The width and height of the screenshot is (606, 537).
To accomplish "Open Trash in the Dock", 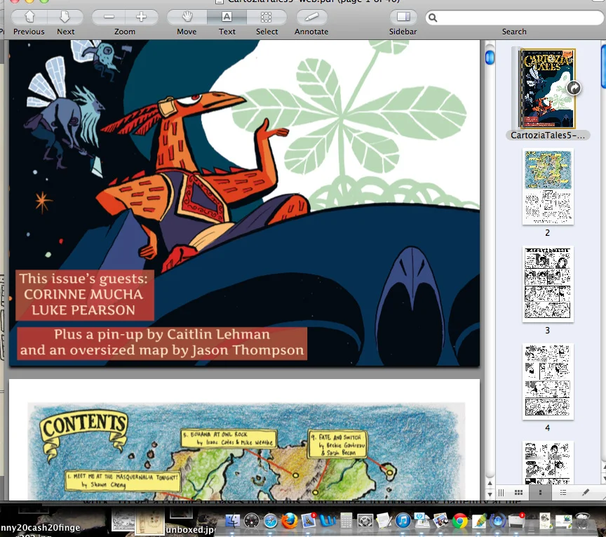I will tap(583, 521).
